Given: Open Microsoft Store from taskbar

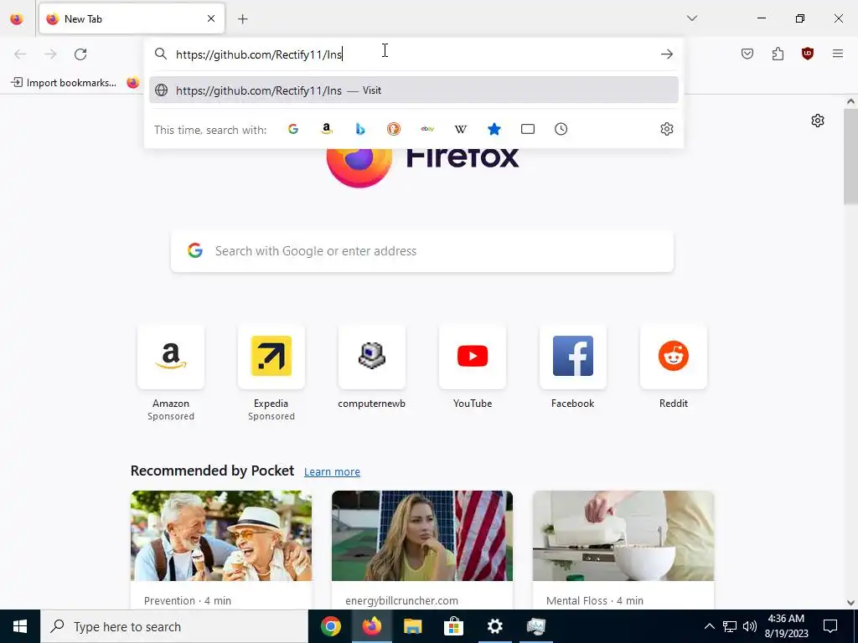Looking at the screenshot, I should click(453, 626).
